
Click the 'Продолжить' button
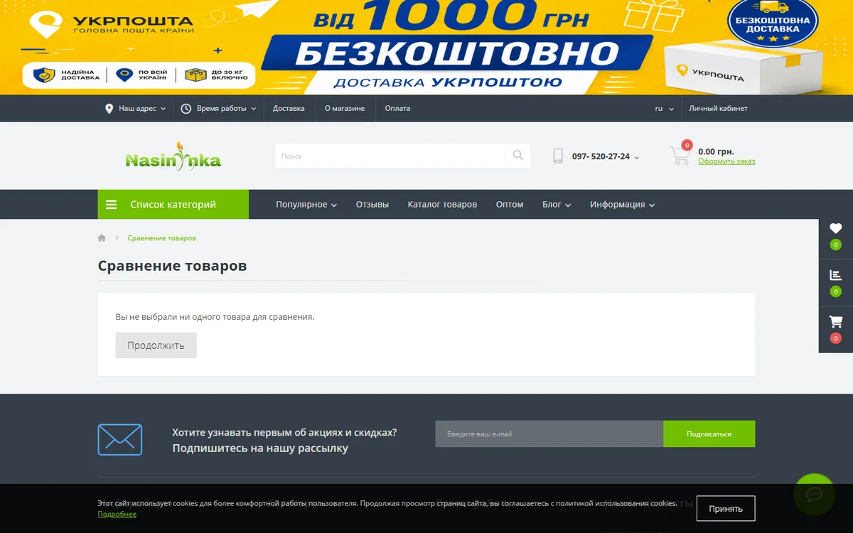click(x=156, y=345)
